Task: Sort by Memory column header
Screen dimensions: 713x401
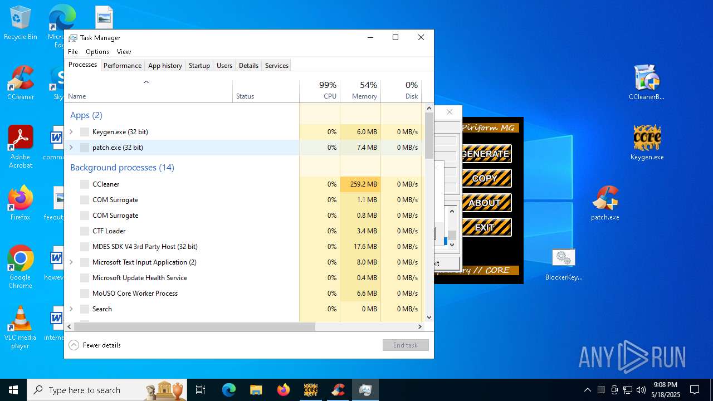Action: pyautogui.click(x=360, y=92)
